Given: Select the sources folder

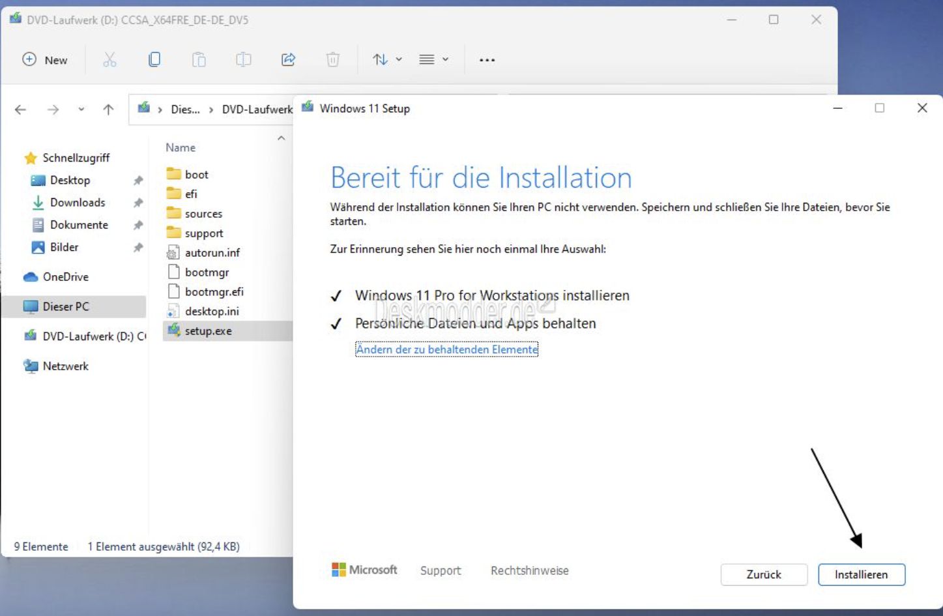Looking at the screenshot, I should click(x=194, y=214).
